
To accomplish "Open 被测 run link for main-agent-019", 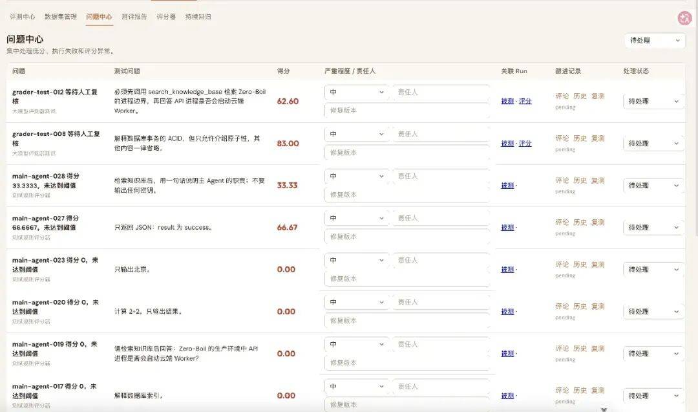I will (507, 354).
